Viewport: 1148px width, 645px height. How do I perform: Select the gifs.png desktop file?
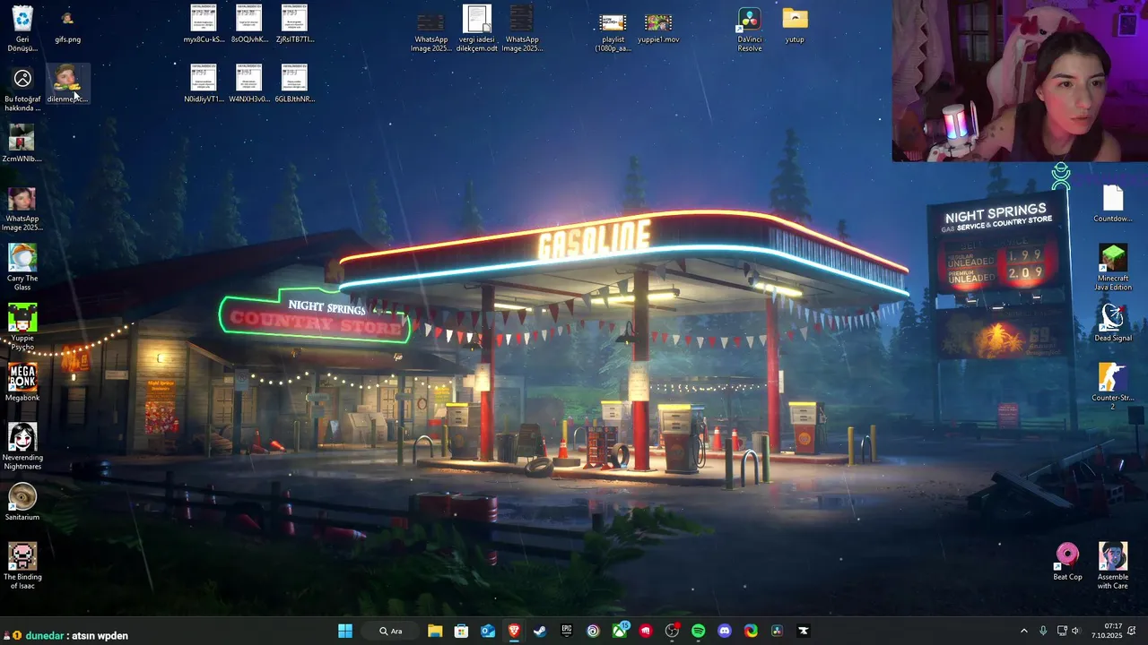tap(67, 25)
